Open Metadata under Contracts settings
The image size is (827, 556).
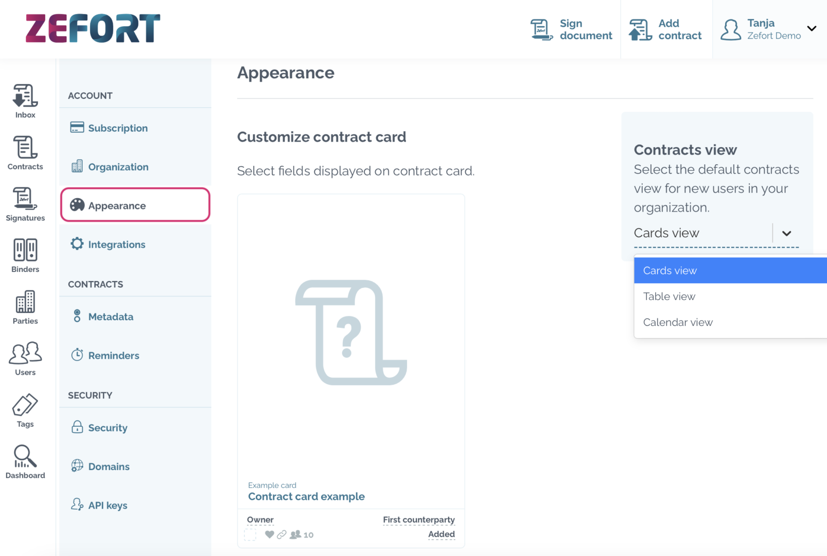coord(111,317)
